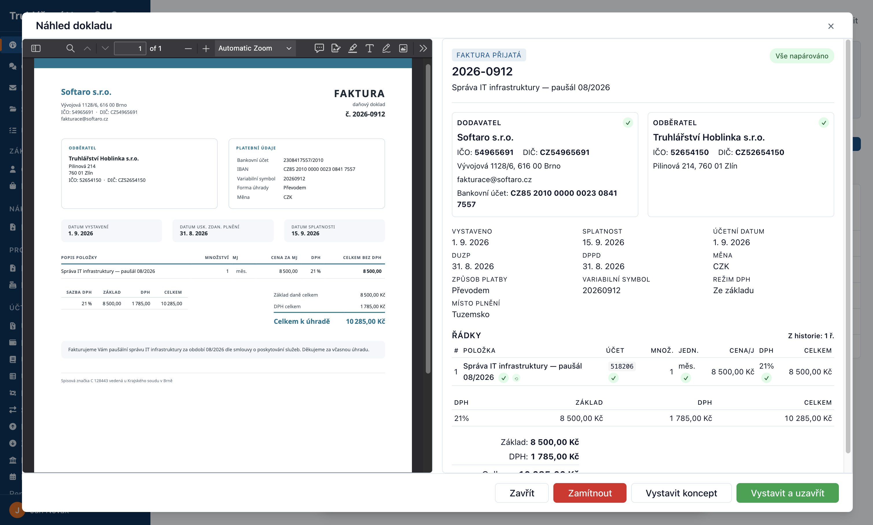Expand the PDF toolbar's secondary tools

423,48
